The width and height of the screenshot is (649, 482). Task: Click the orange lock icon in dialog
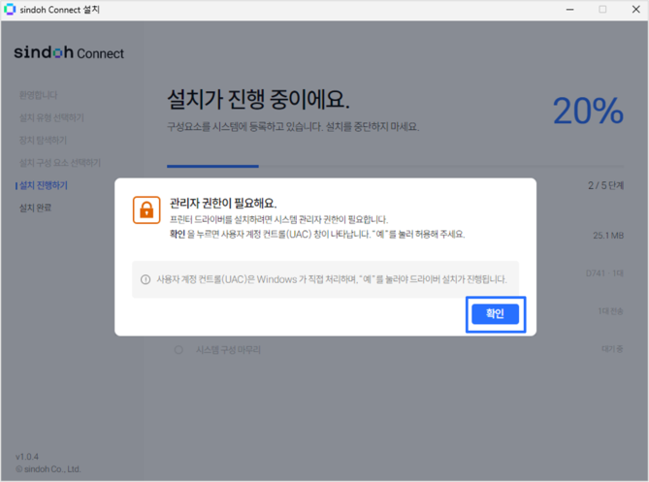tap(146, 209)
